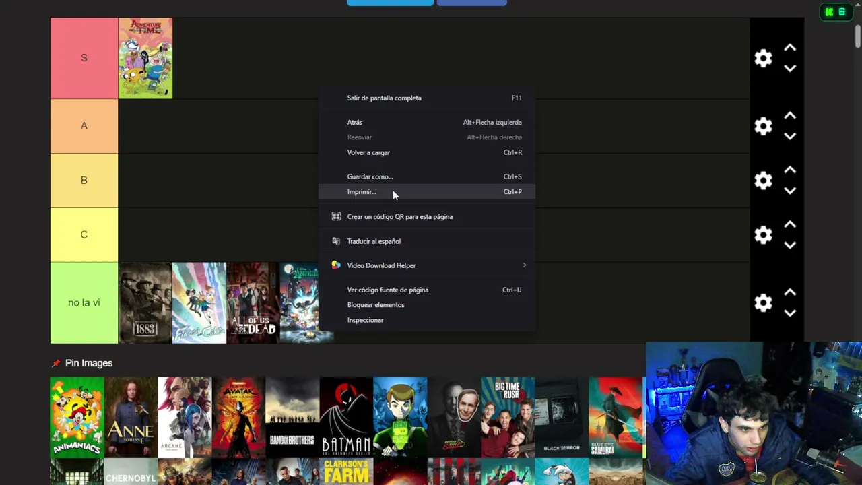
Task: Click the 'no la vi' tier label
Action: (84, 303)
